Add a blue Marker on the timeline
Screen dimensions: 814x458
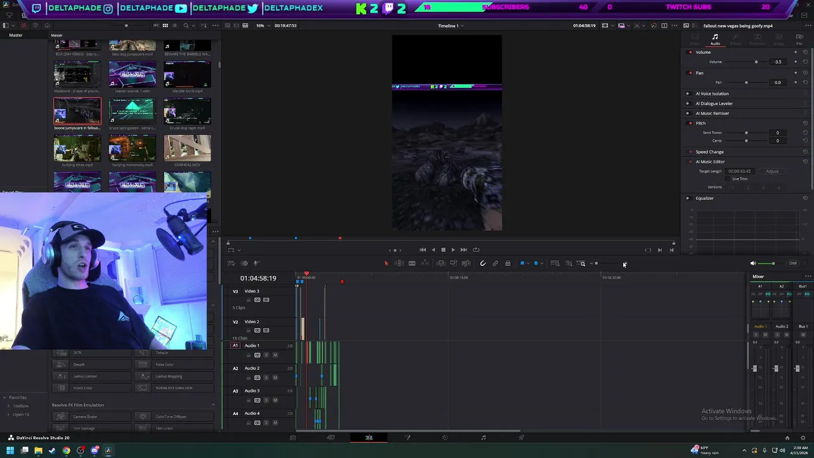(535, 263)
